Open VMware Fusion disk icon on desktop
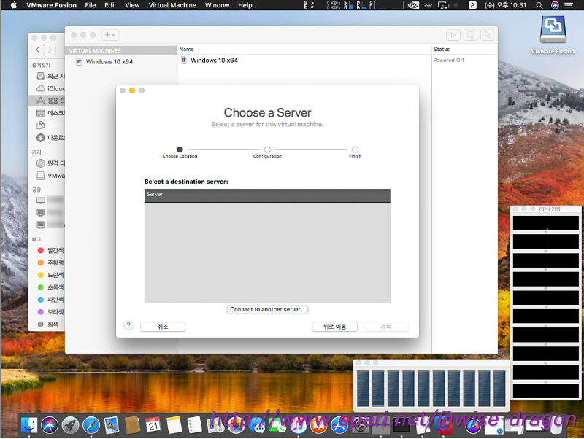 tap(553, 31)
